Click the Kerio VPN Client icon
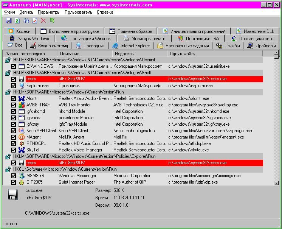The width and height of the screenshot is (282, 229). [x=22, y=131]
